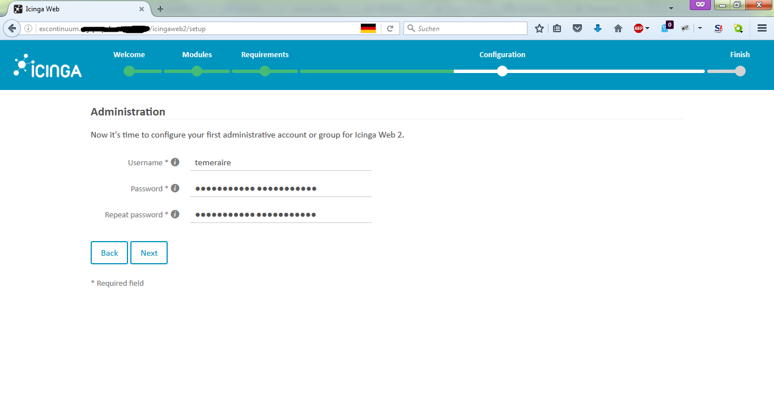Expand dropdown arrow beside the fly icon
Viewport: 774px width, 412px height.
click(x=700, y=28)
